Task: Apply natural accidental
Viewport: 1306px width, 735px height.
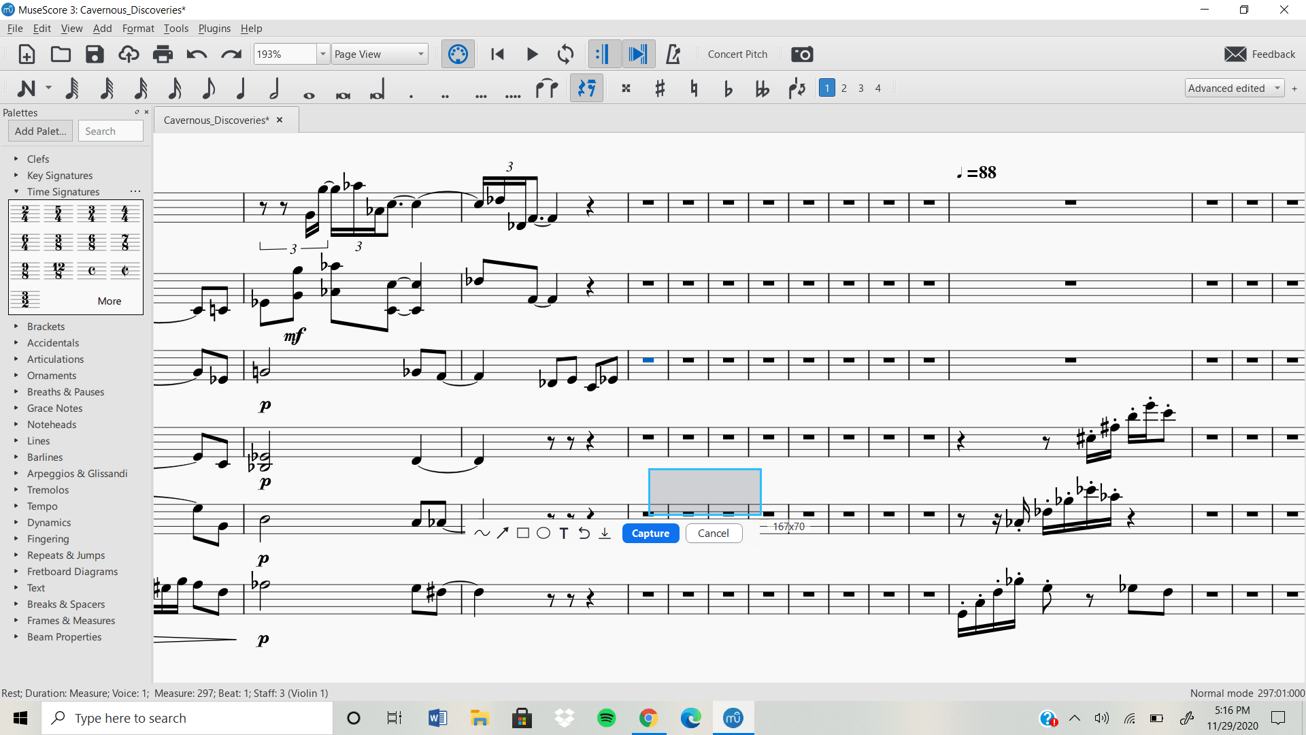Action: (x=694, y=88)
